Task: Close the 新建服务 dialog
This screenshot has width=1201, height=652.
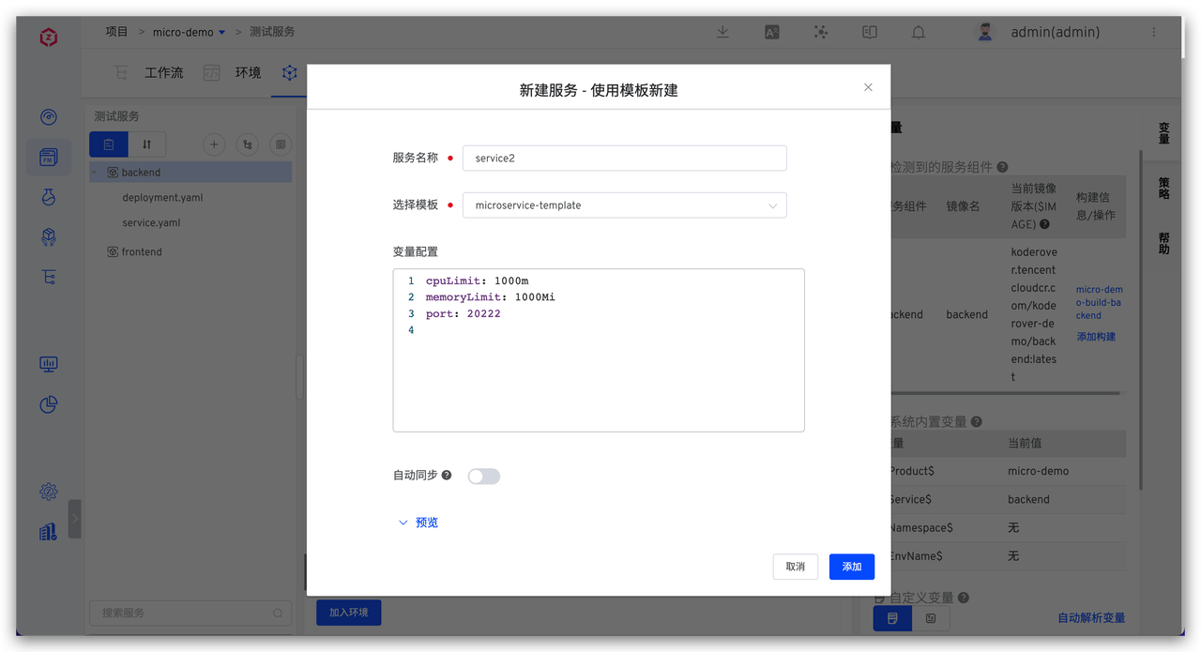Action: point(868,87)
